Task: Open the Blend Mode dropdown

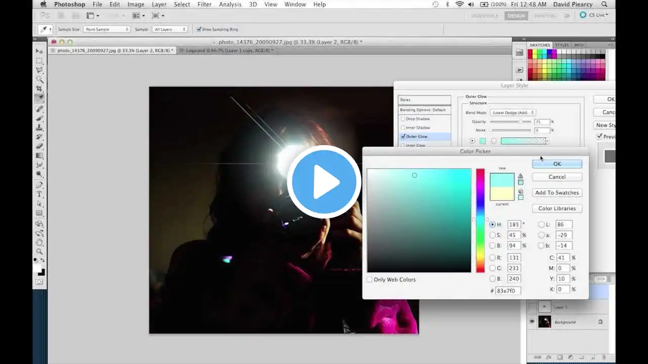Action: 512,113
